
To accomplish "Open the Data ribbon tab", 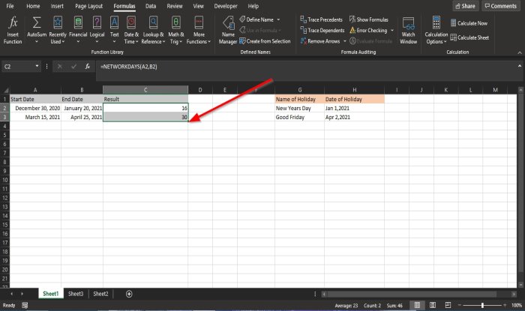I will [151, 6].
